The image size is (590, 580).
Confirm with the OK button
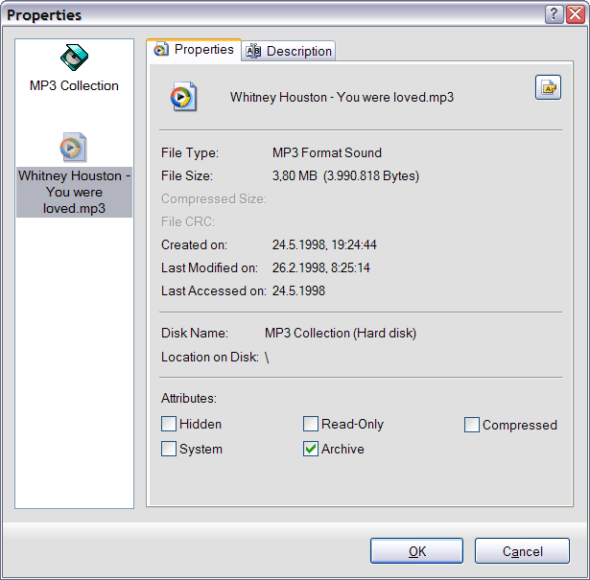[417, 551]
